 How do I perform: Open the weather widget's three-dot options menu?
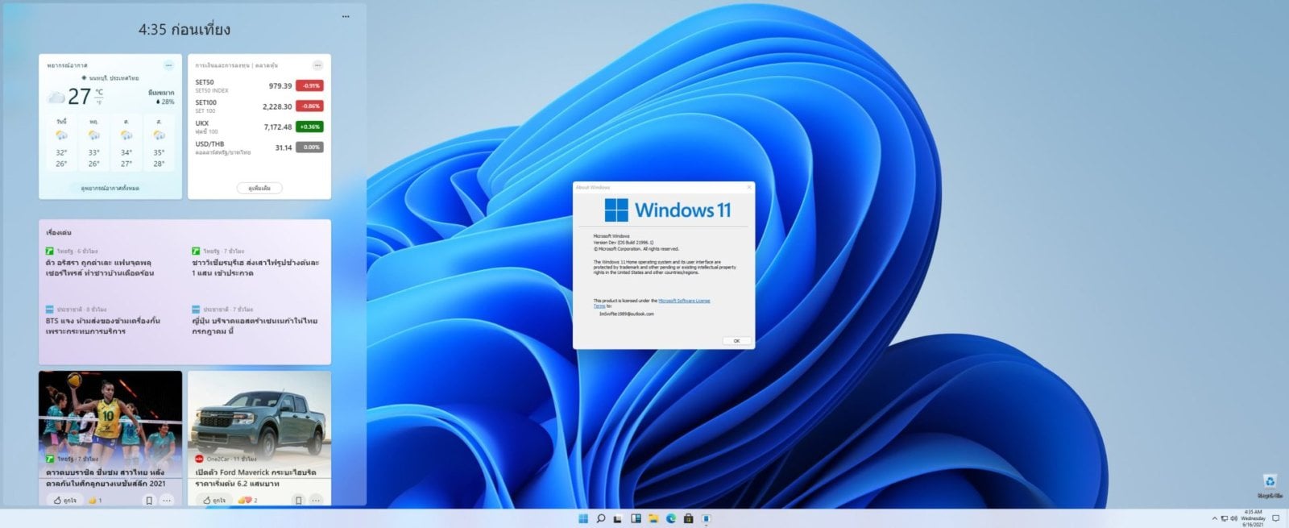[168, 65]
